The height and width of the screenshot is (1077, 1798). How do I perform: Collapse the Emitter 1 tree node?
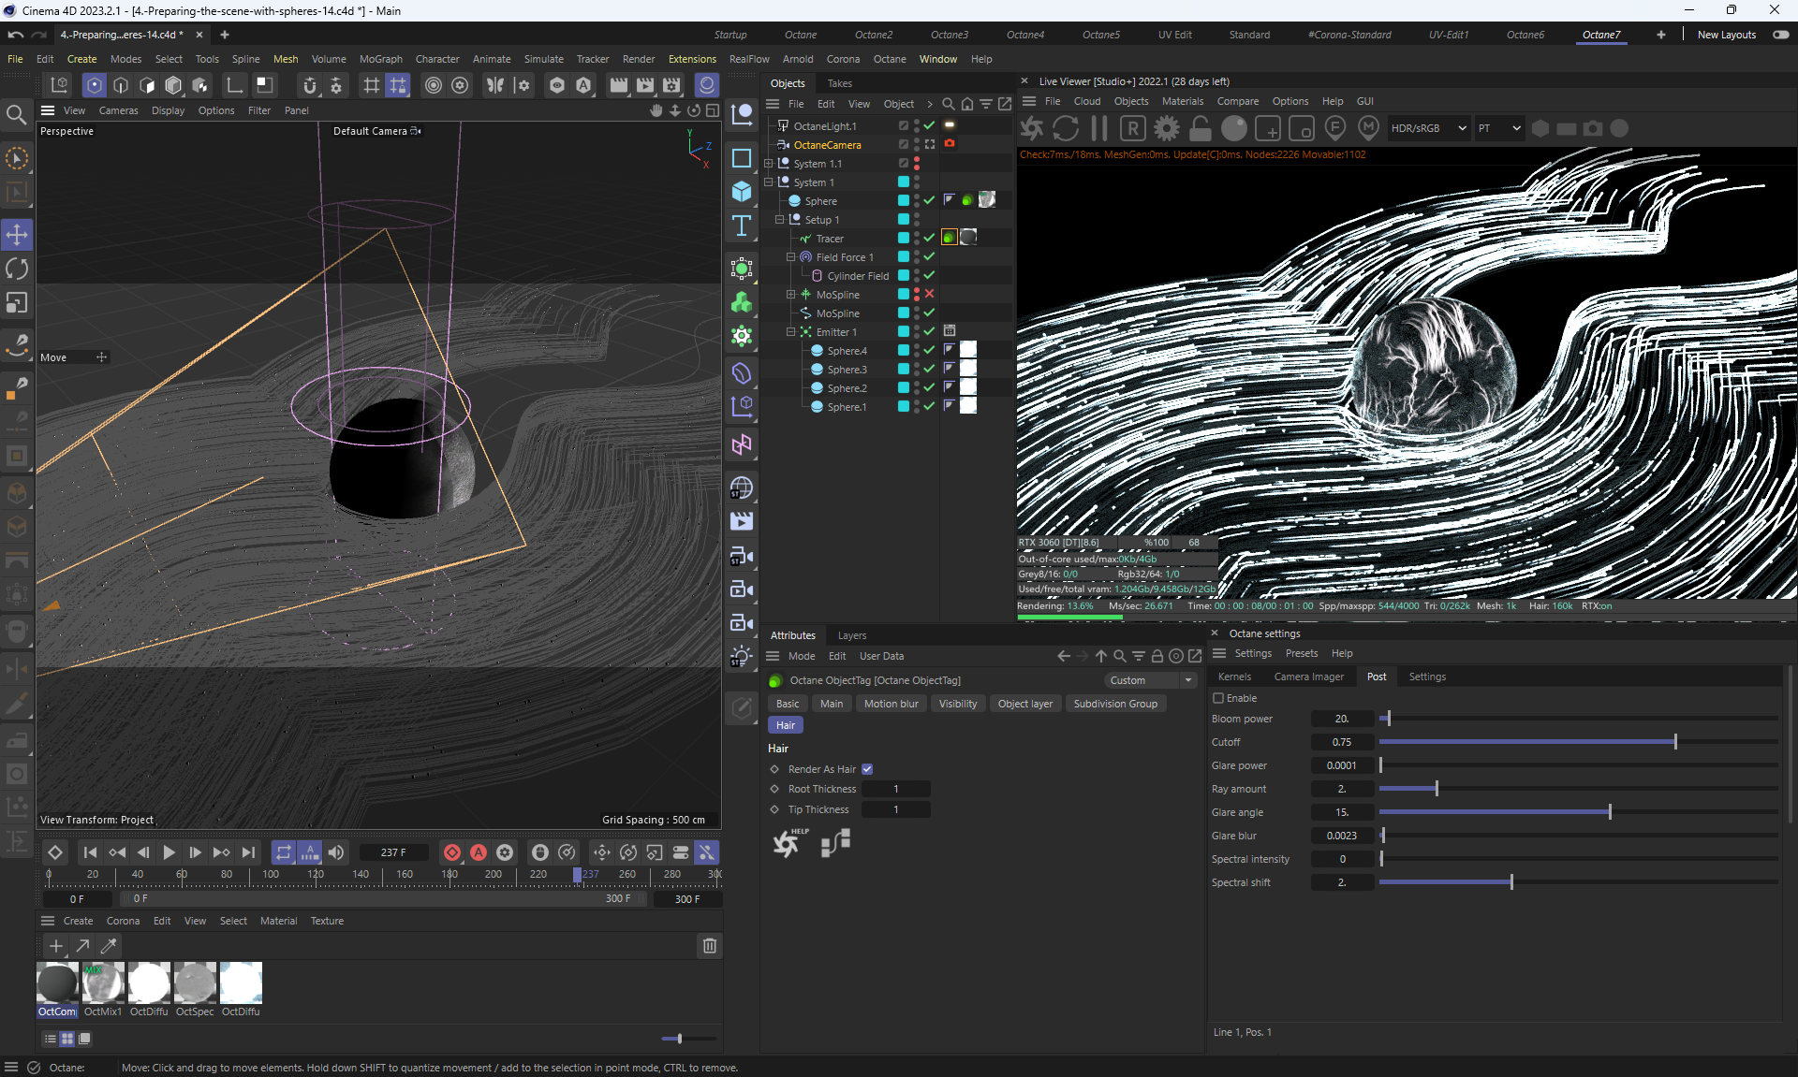790,332
